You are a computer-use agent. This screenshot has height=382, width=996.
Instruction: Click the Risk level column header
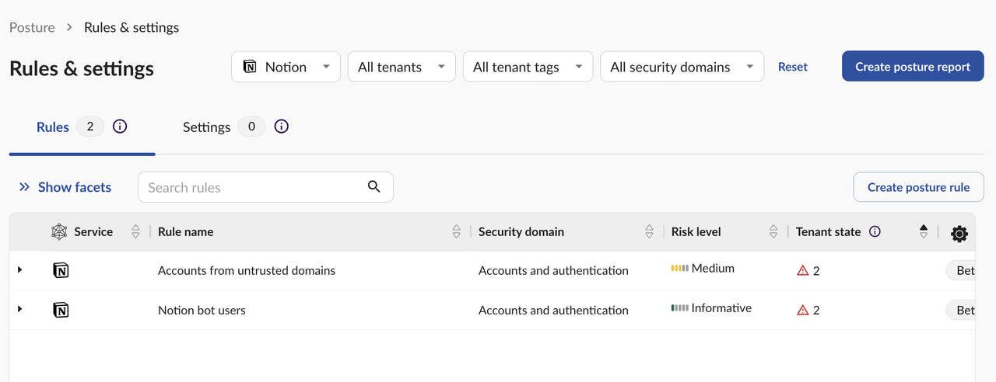(696, 231)
